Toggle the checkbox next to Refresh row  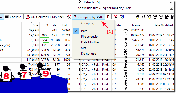click(171, 2)
